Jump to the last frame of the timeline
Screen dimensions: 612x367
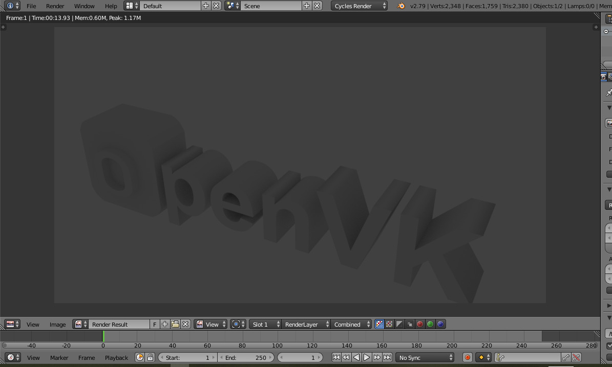388,357
